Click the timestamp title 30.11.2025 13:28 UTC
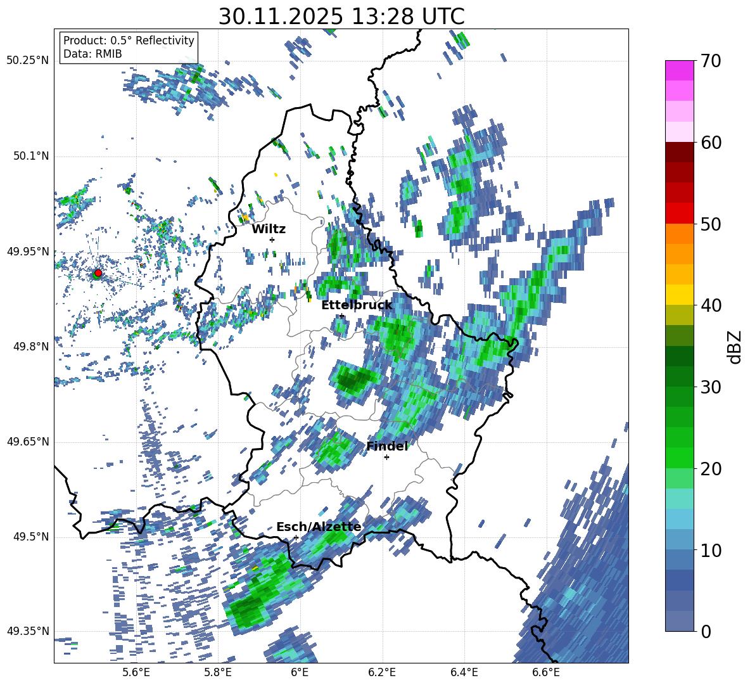The width and height of the screenshot is (750, 685). coord(341,16)
